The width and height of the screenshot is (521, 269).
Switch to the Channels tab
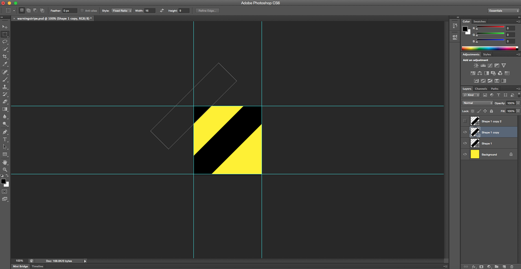tap(481, 89)
